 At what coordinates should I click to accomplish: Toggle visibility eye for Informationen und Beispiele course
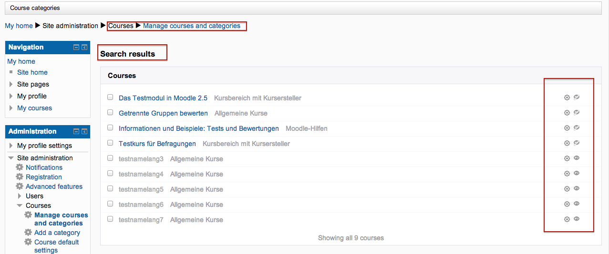coord(577,128)
